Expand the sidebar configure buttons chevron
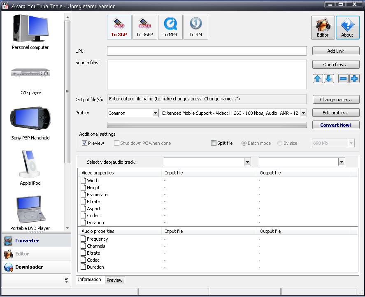This screenshot has width=365, height=297. coord(66,280)
